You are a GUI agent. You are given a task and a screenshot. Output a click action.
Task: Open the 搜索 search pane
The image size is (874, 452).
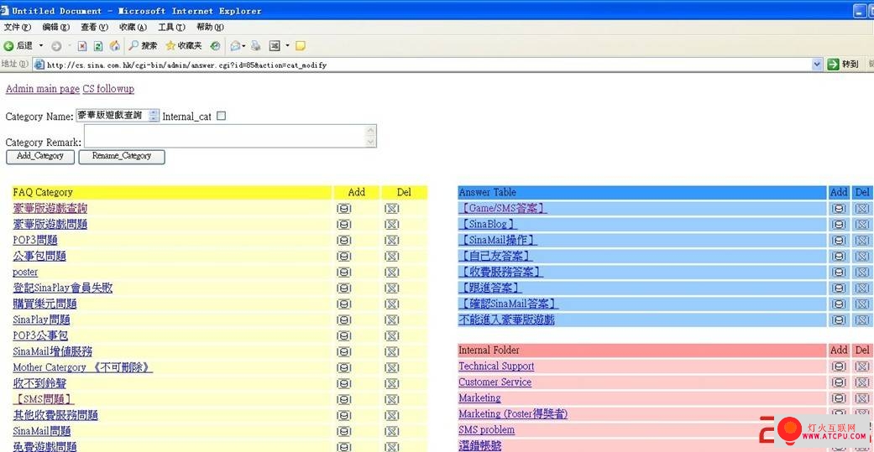tap(143, 45)
